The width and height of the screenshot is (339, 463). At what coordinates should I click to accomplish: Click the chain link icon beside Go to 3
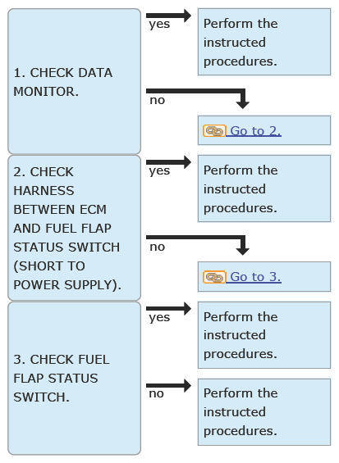point(214,277)
